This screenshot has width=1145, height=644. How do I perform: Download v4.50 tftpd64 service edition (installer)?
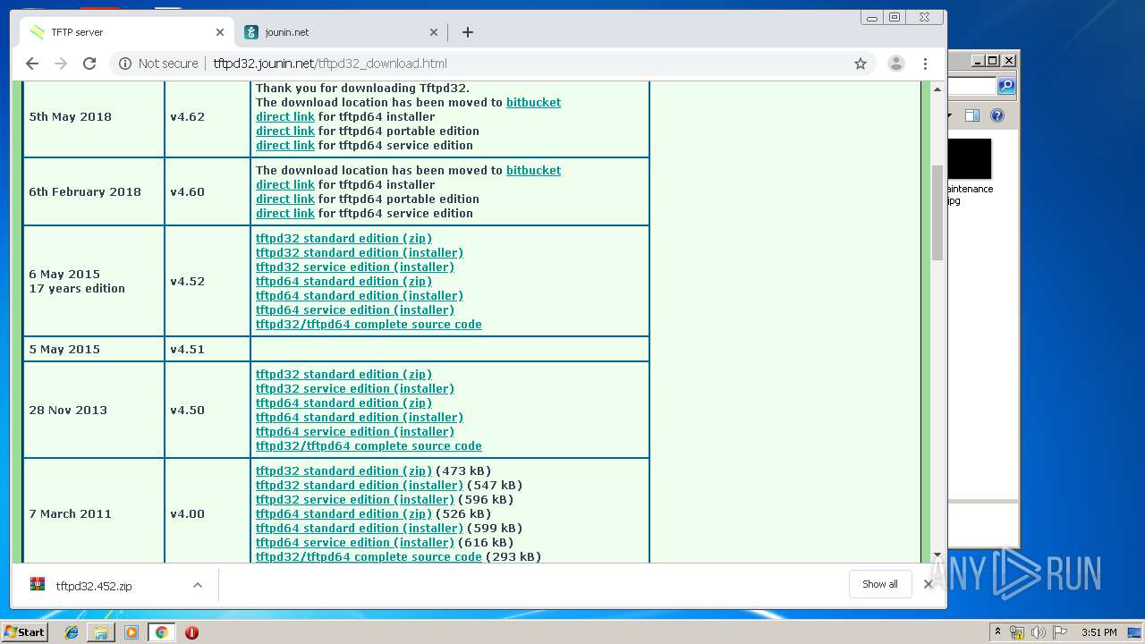(x=355, y=431)
